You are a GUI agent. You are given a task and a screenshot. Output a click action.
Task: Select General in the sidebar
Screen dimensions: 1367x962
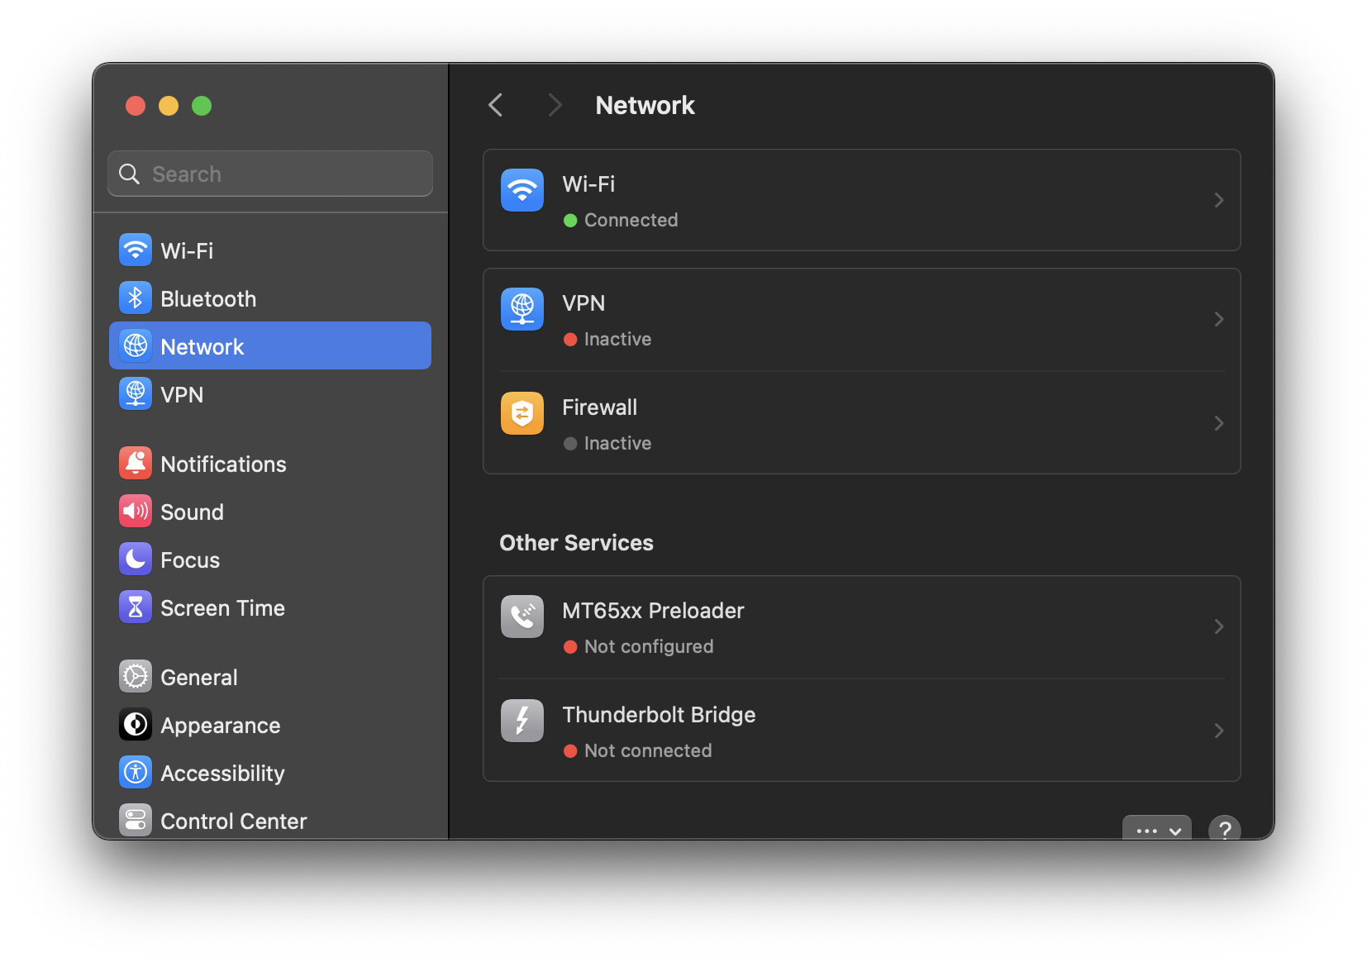pyautogui.click(x=198, y=678)
